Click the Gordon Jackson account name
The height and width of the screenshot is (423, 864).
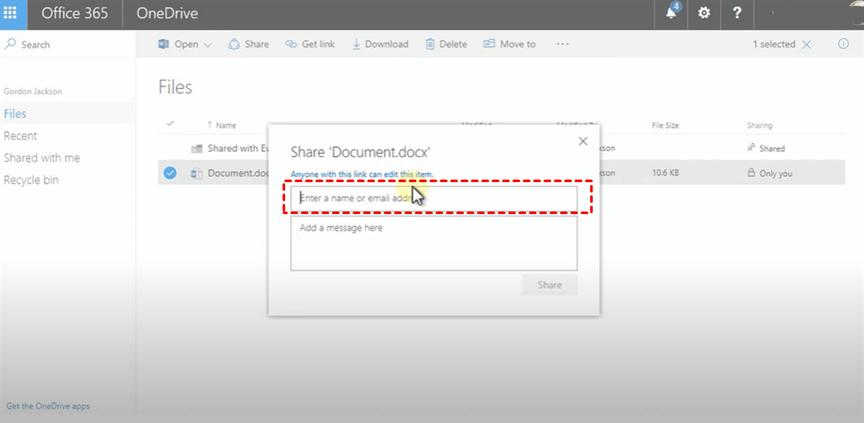coord(33,92)
